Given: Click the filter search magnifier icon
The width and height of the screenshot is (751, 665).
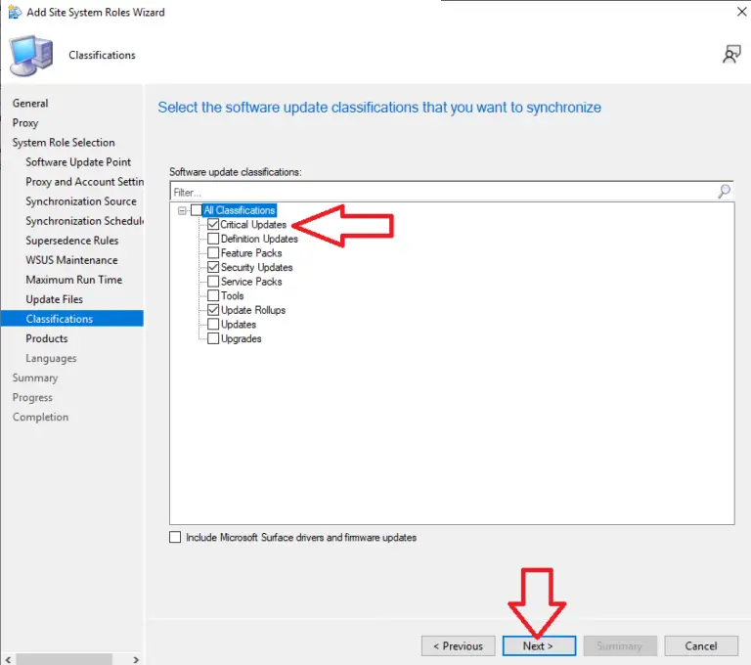Looking at the screenshot, I should click(724, 192).
